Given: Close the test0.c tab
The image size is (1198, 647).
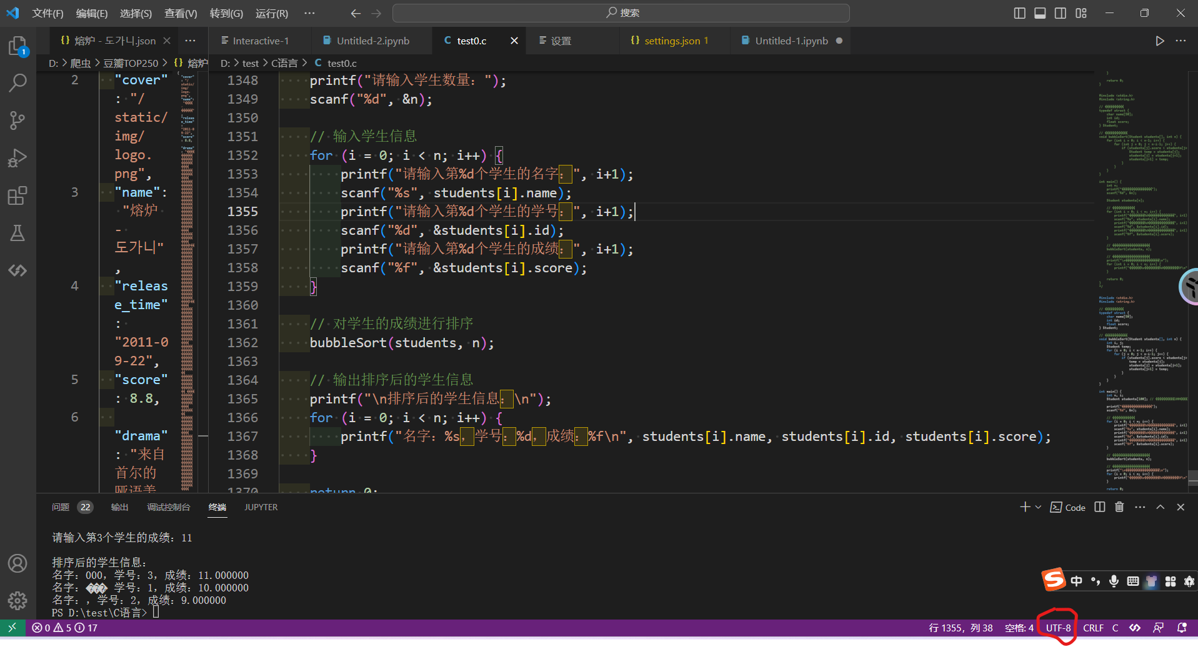Looking at the screenshot, I should tap(514, 41).
